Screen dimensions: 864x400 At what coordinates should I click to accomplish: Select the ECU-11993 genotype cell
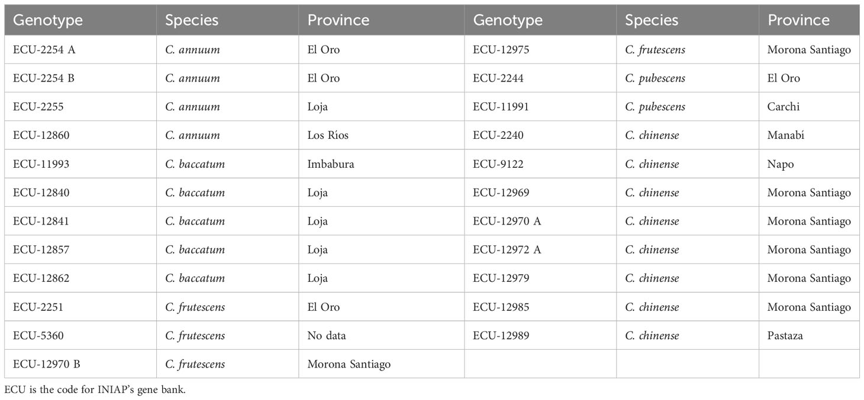pyautogui.click(x=80, y=164)
